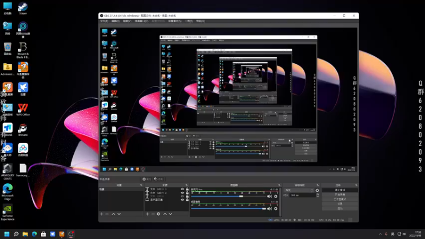The height and width of the screenshot is (239, 425).
Task: Open WPS Office desktop icon
Action: (x=23, y=109)
